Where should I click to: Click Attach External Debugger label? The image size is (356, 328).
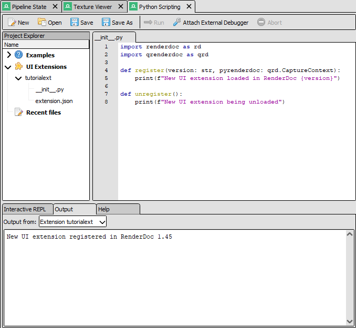tap(216, 23)
